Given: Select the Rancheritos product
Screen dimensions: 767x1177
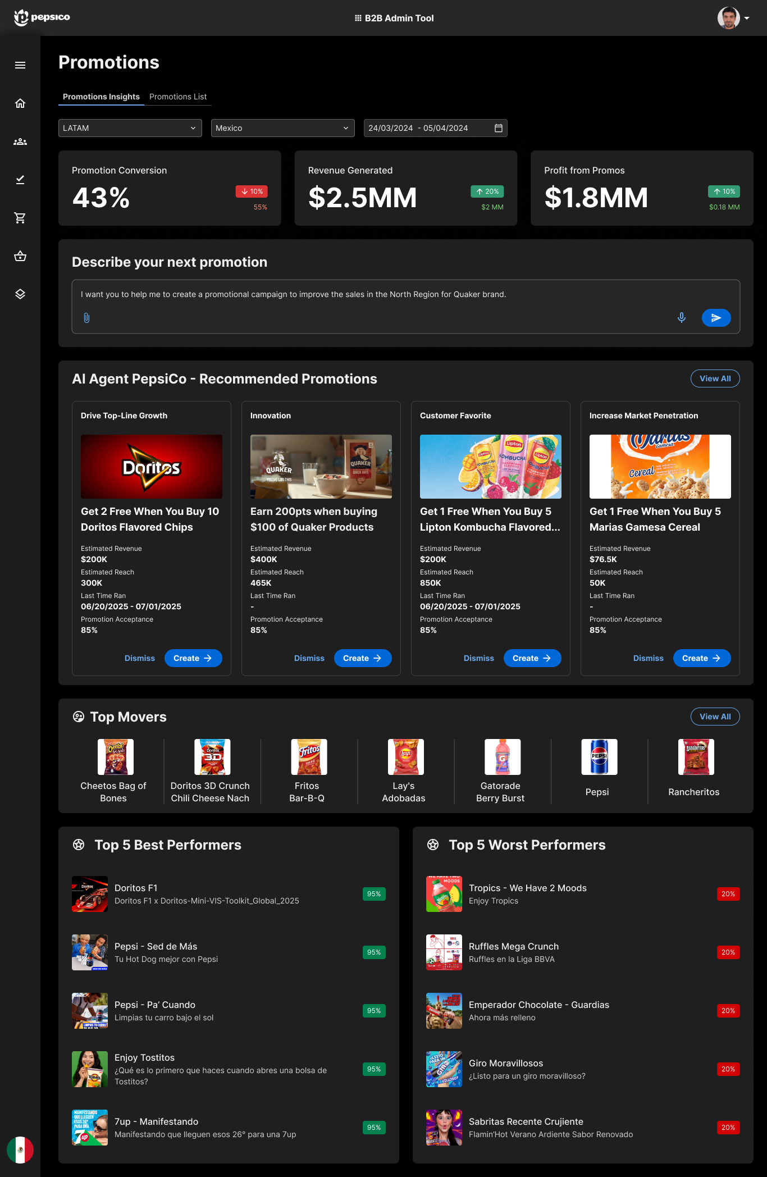Looking at the screenshot, I should point(694,772).
